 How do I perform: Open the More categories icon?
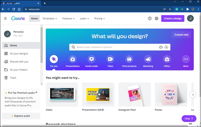(x=186, y=59)
